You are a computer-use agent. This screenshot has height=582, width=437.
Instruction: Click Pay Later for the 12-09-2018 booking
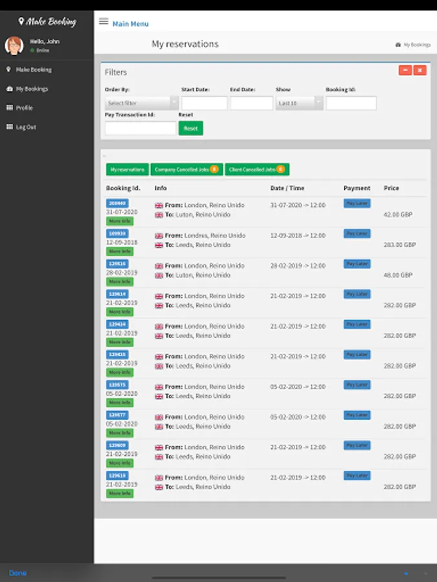click(357, 233)
